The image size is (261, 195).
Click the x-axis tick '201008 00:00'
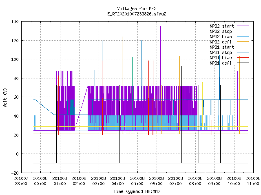pyautogui.click(x=40, y=181)
